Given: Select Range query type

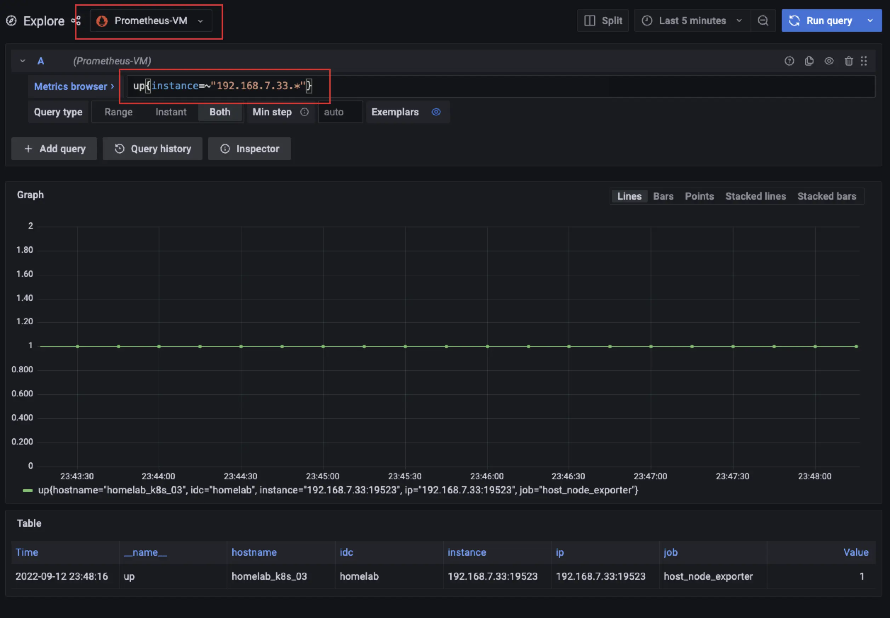Looking at the screenshot, I should 119,112.
